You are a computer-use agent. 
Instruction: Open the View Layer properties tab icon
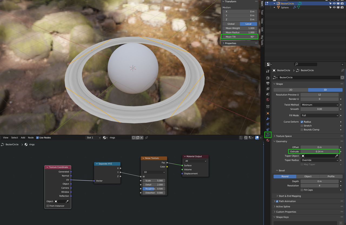[x=268, y=89]
